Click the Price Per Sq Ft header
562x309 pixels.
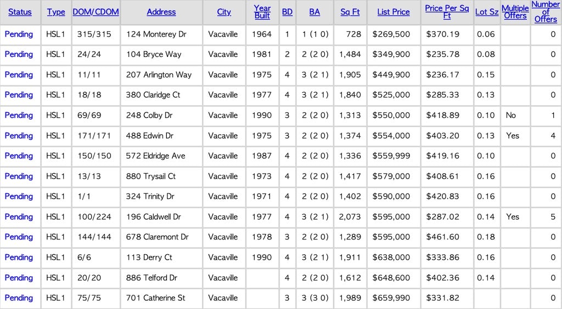447,12
